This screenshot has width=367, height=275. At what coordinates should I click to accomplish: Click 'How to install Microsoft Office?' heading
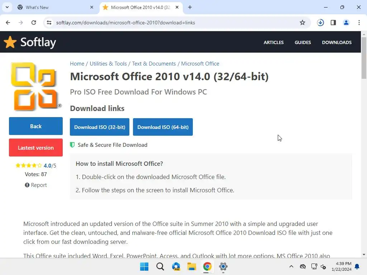pyautogui.click(x=119, y=163)
